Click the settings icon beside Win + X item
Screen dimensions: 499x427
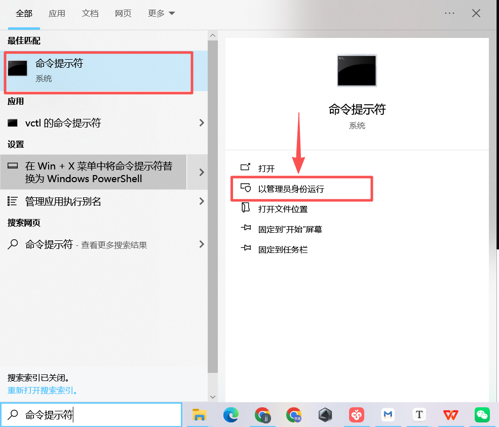coord(12,165)
